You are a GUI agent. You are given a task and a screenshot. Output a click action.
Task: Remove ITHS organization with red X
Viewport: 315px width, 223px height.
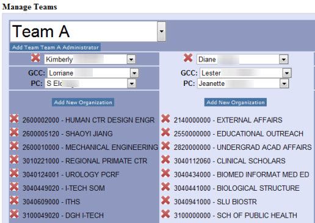click(x=14, y=200)
